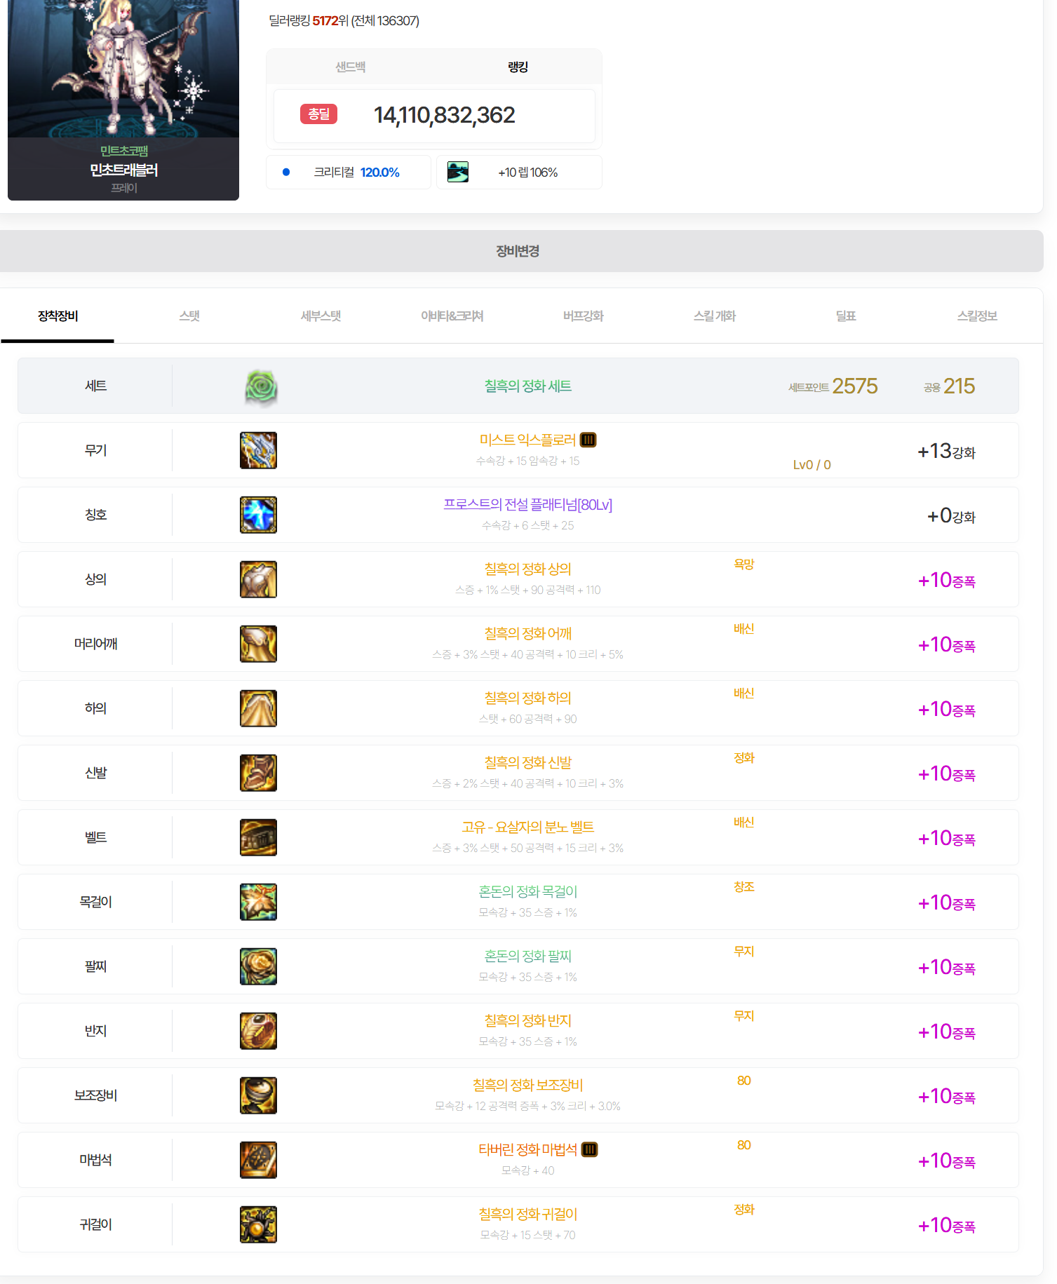Click the 요살자의 분노 벨트 belt icon
Viewport: 1057px width, 1284px height.
[258, 837]
